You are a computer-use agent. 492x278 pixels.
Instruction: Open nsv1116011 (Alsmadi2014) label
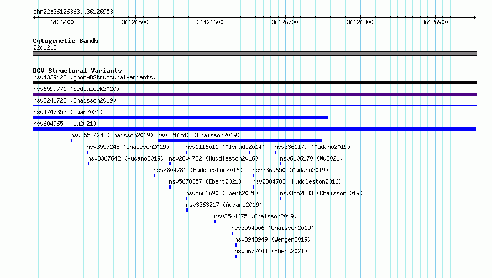tap(225, 147)
